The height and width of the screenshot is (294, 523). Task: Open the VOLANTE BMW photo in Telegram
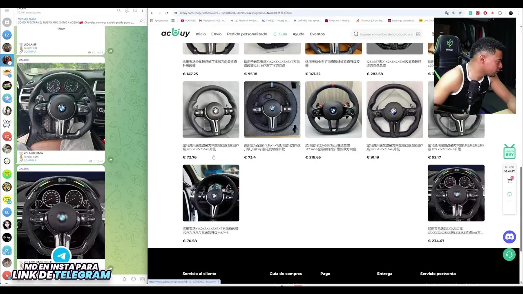tap(61, 107)
